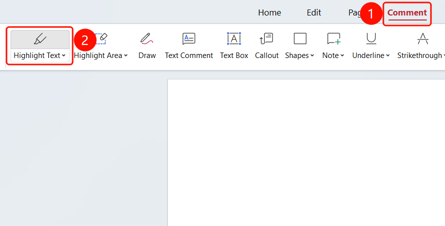Select the Underline tool icon
Image resolution: width=445 pixels, height=226 pixels.
point(371,39)
